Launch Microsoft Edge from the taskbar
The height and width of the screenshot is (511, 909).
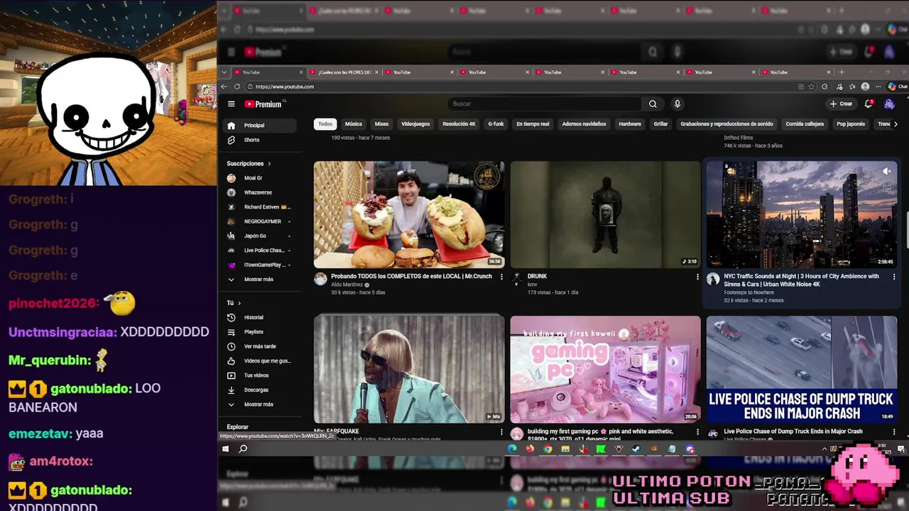click(x=512, y=449)
